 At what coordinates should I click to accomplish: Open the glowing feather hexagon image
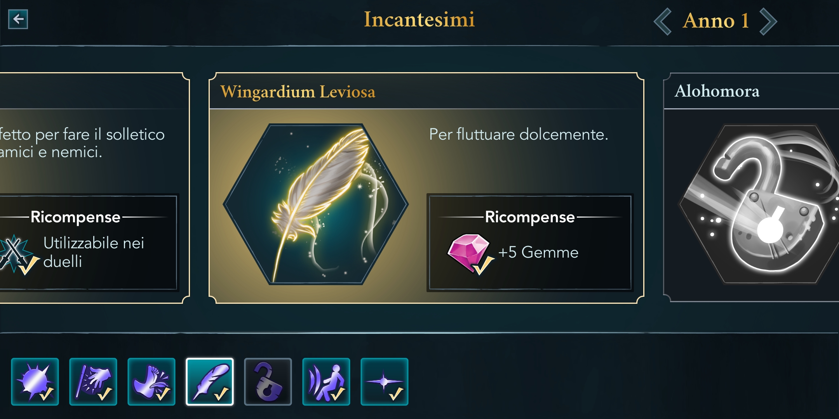(x=315, y=204)
